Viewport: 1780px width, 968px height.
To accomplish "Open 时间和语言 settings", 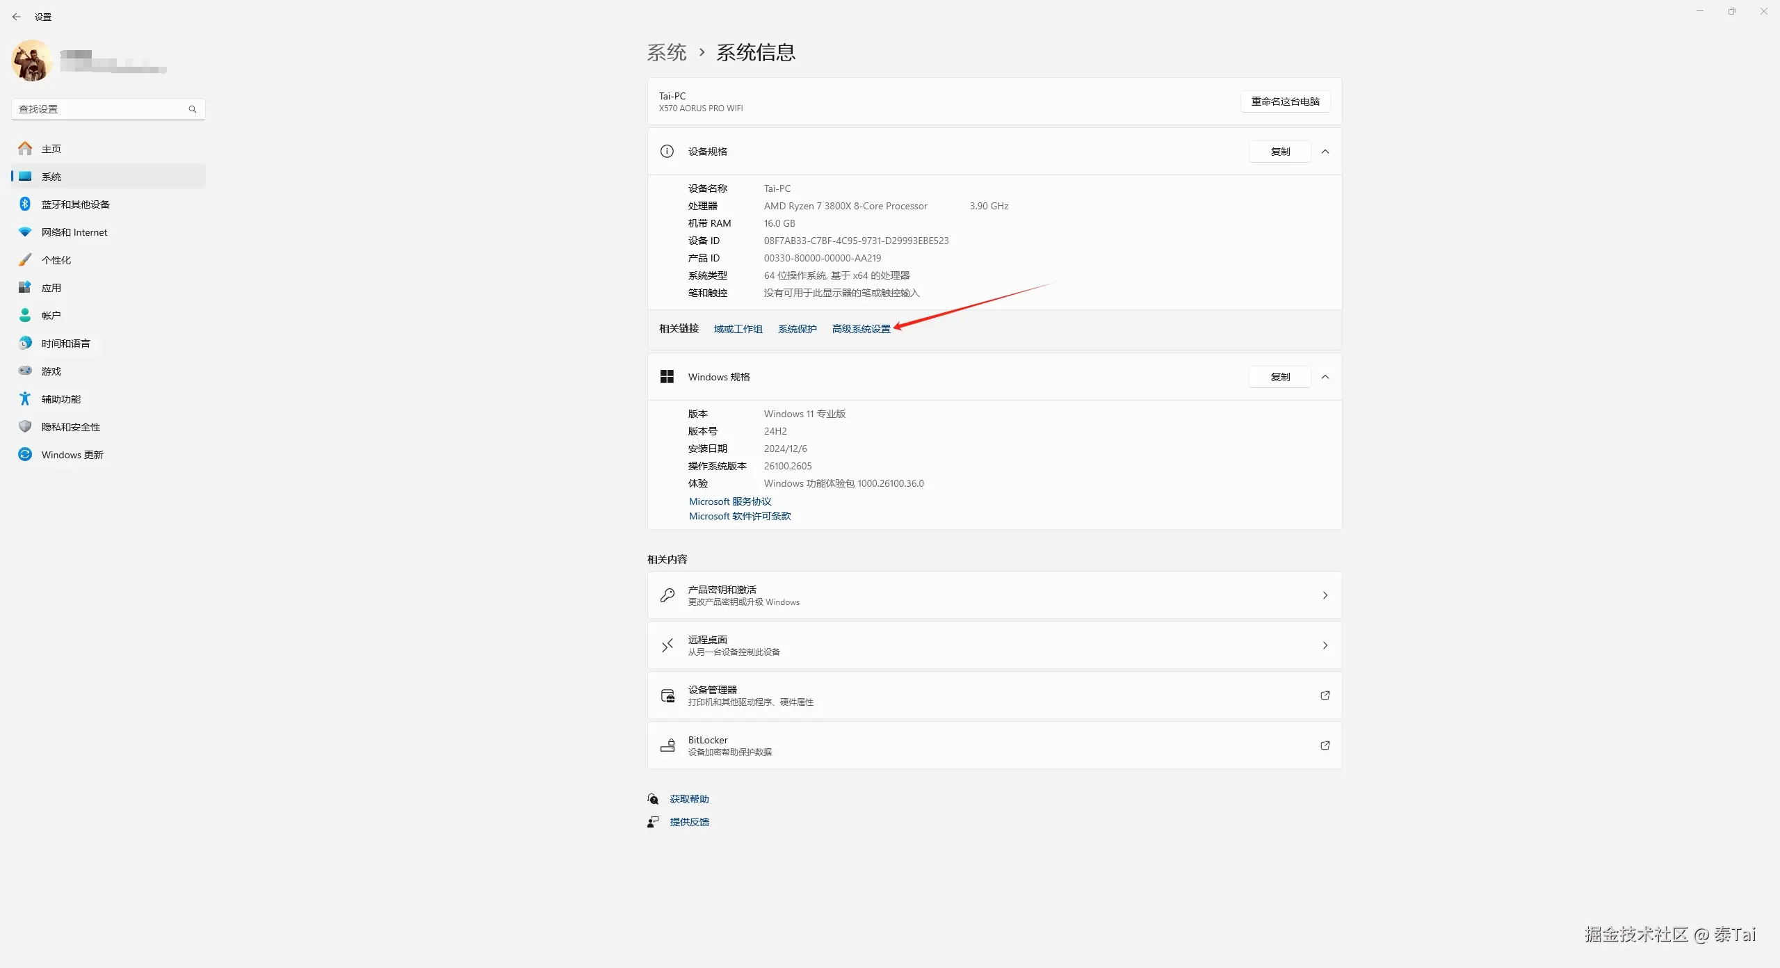I will pyautogui.click(x=65, y=343).
